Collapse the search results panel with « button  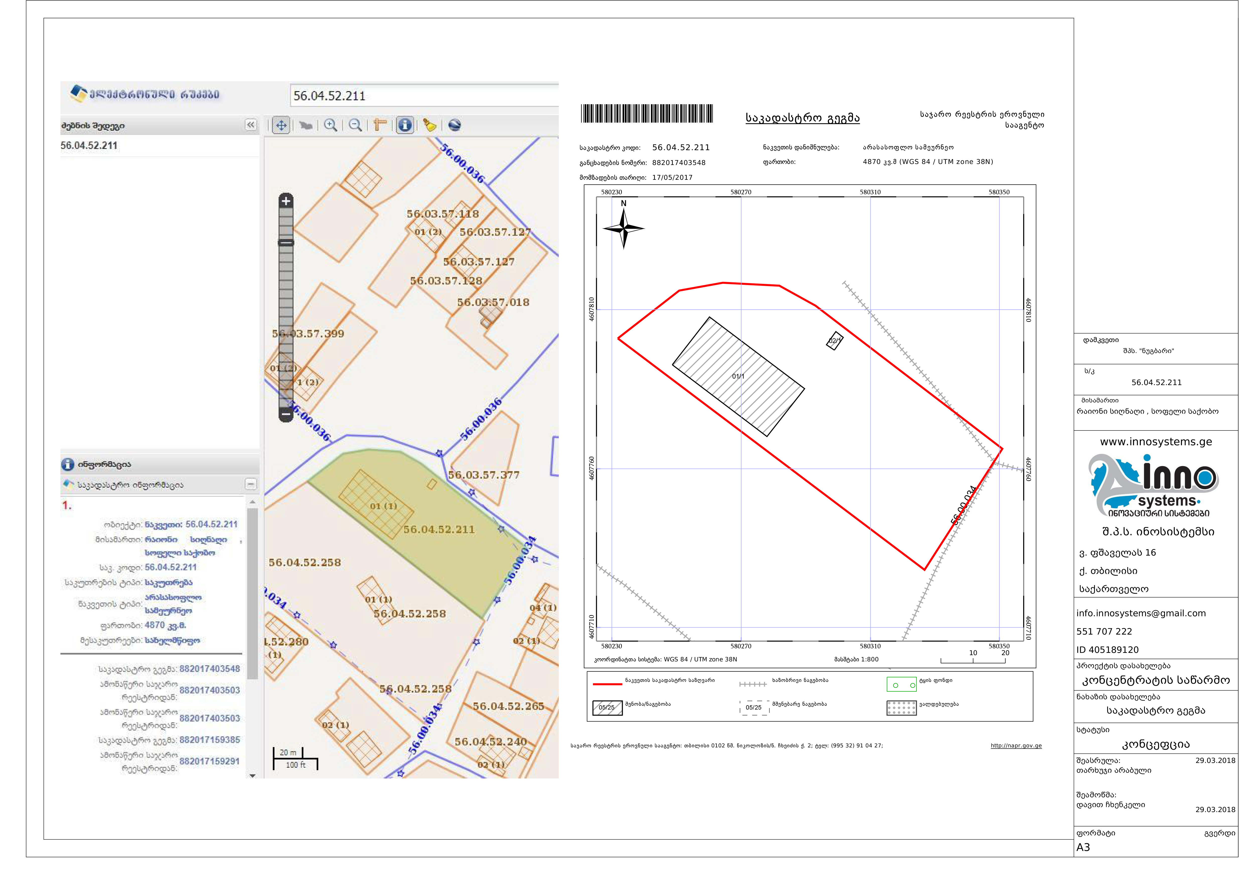pyautogui.click(x=251, y=125)
